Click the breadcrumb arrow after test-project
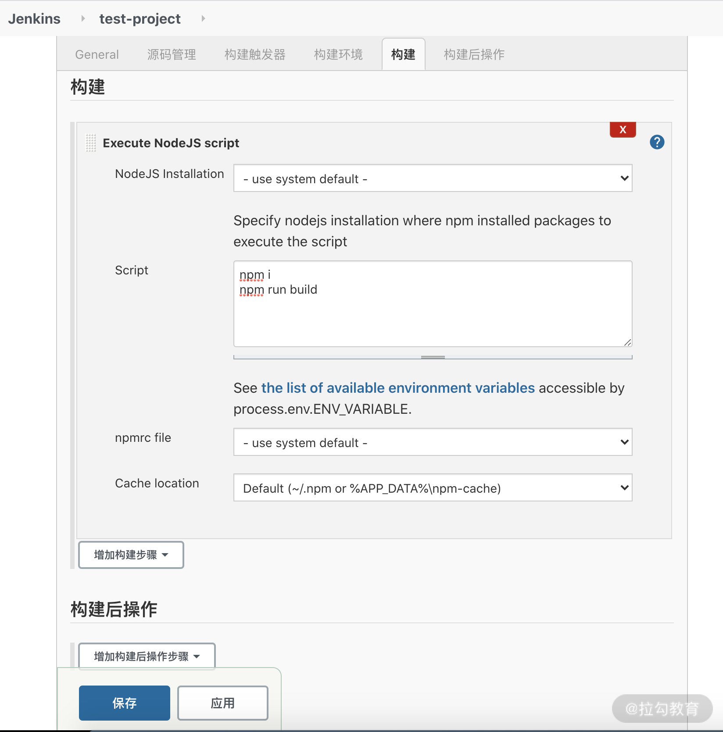 tap(203, 18)
